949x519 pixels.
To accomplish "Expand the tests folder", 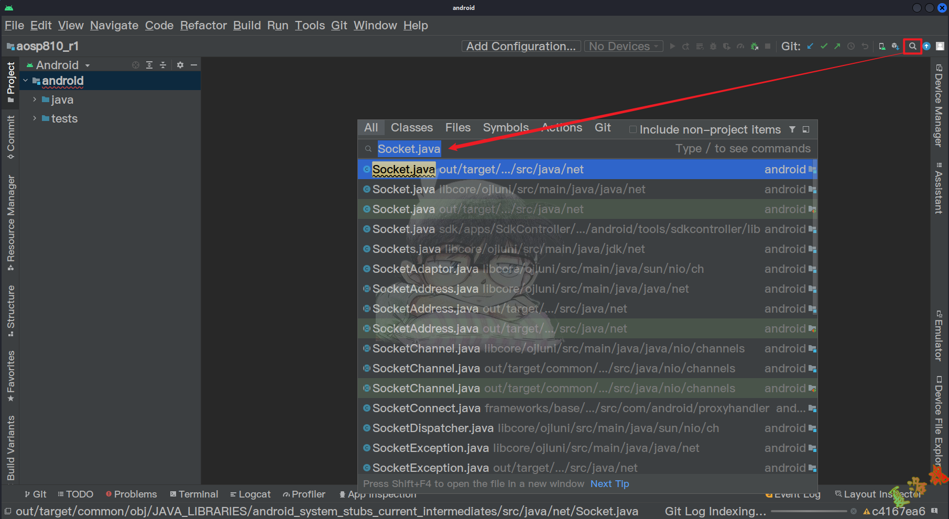I will 35,118.
